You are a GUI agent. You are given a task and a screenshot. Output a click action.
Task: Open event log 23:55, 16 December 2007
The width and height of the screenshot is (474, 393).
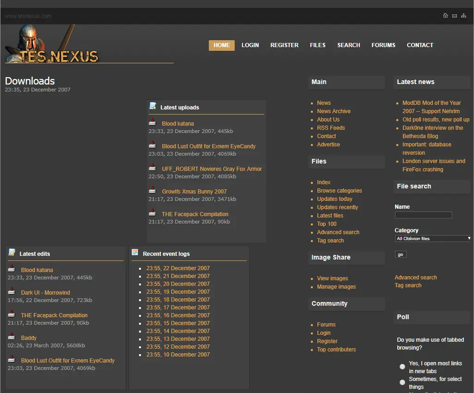[x=178, y=315]
